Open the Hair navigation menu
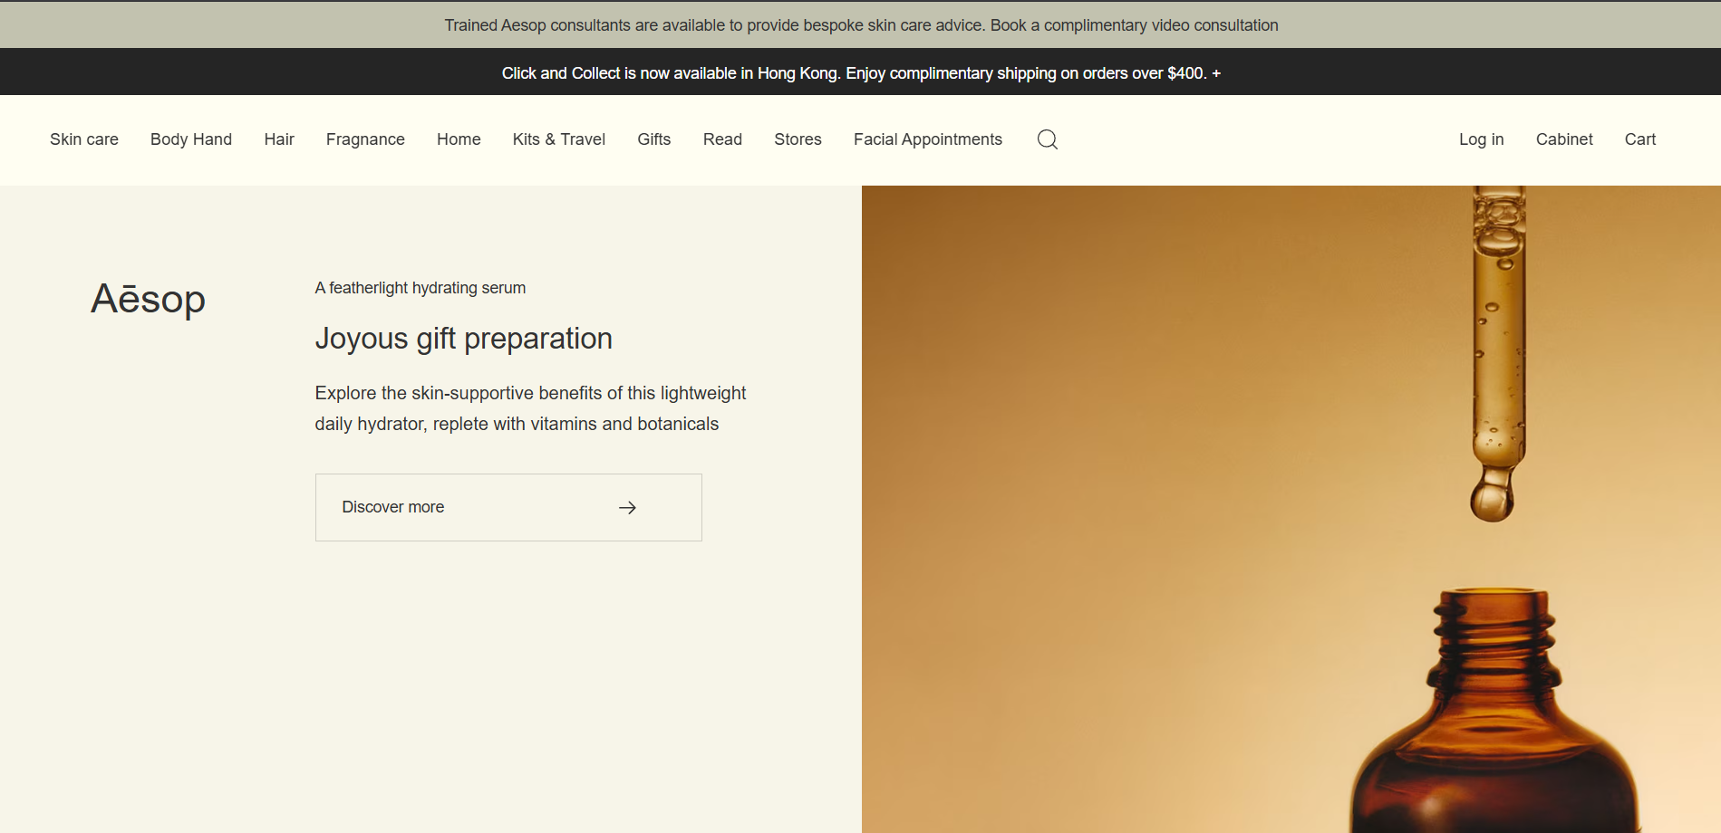The width and height of the screenshot is (1721, 833). click(x=279, y=139)
